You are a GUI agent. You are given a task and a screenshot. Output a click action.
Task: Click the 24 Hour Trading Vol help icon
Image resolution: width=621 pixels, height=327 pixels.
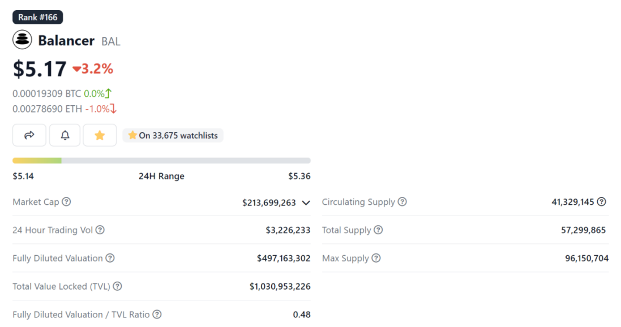(100, 230)
